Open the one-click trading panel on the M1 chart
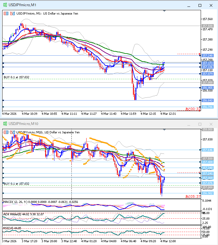Screen dimensions: 218x245 click(6, 13)
